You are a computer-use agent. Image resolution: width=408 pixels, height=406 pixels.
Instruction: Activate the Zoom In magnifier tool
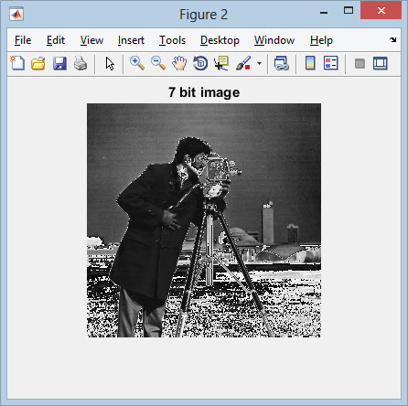(x=137, y=63)
